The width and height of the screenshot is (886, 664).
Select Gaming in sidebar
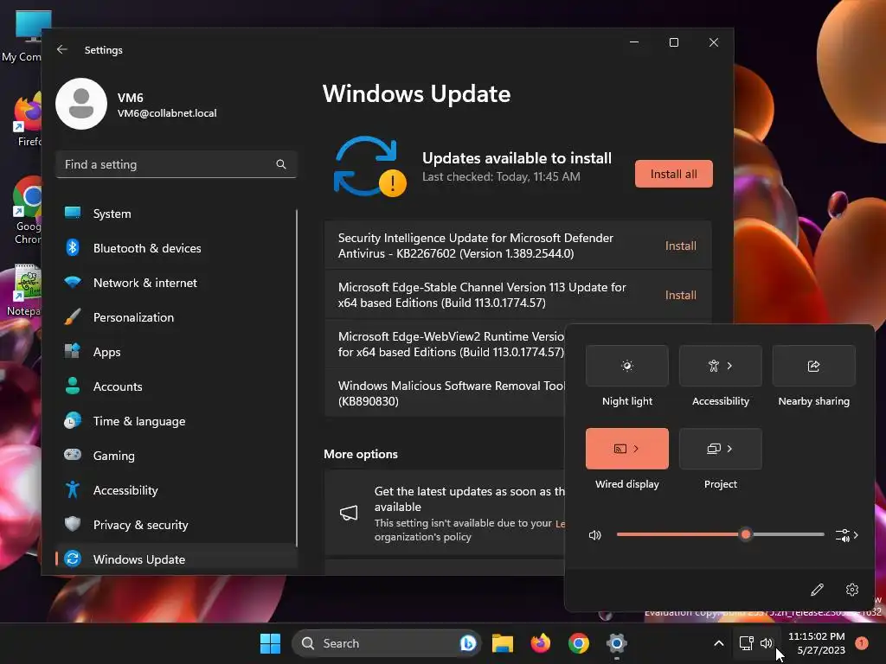coord(176,456)
